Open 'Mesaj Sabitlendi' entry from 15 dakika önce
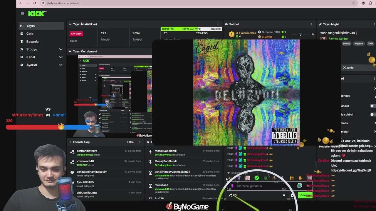 [184, 163]
